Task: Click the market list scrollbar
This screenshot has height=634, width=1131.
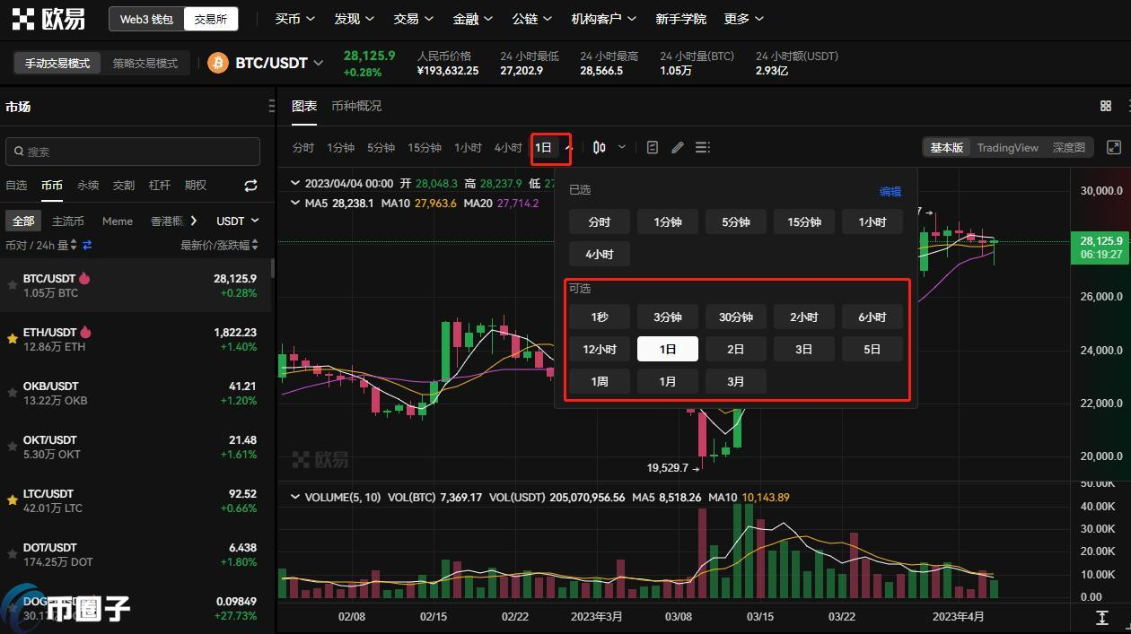Action: pos(273,269)
